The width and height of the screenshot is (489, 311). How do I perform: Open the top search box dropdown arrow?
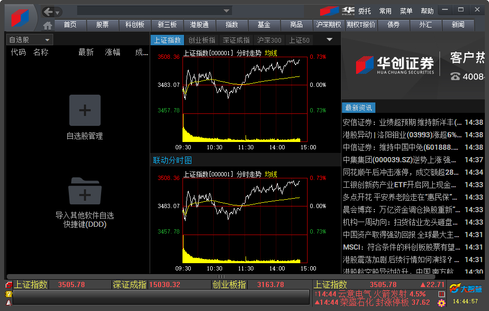pyautogui.click(x=227, y=11)
